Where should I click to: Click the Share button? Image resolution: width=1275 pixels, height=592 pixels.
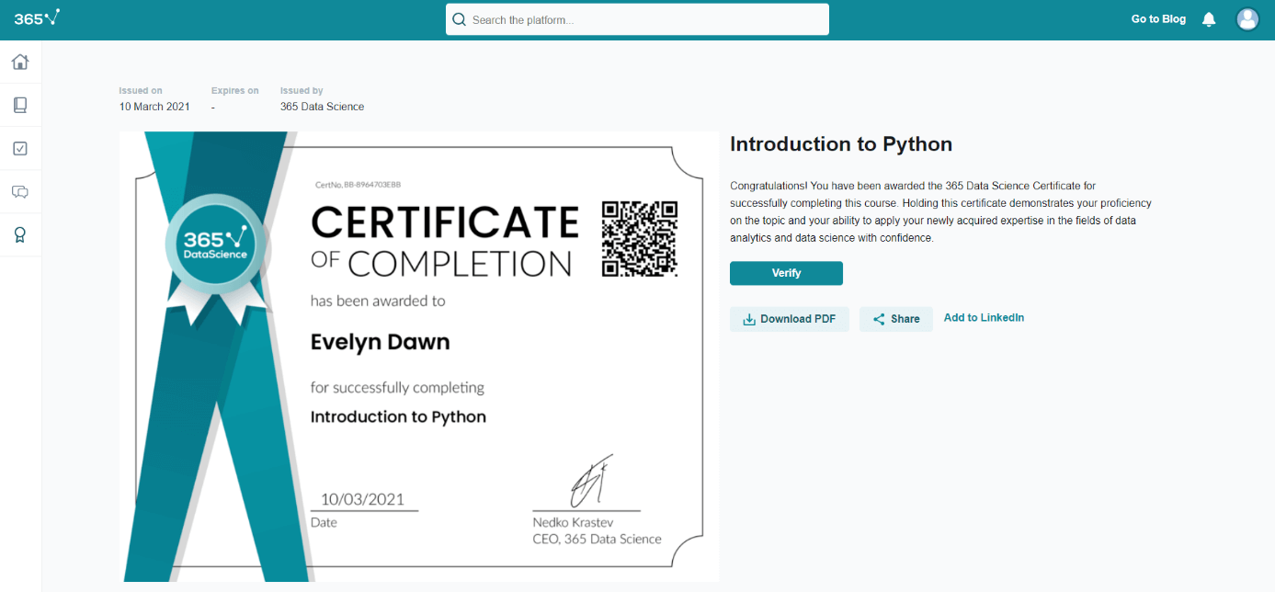pos(895,319)
